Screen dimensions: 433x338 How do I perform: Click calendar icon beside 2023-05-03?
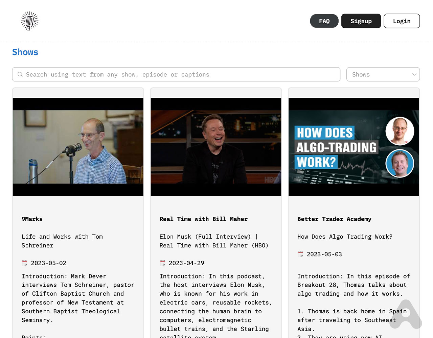(x=300, y=254)
